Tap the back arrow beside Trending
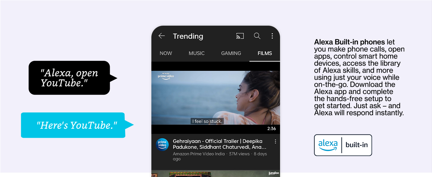Screen dimensions: 432x177 [x=161, y=36]
